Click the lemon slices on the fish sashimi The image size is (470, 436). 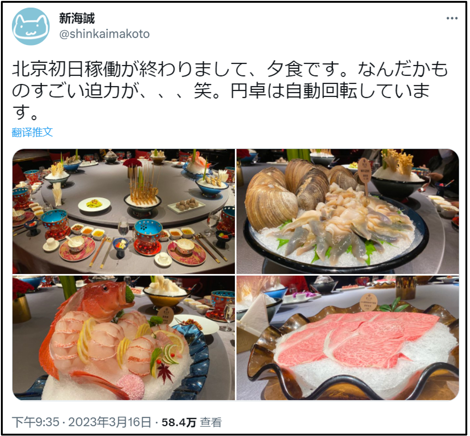tap(85, 340)
